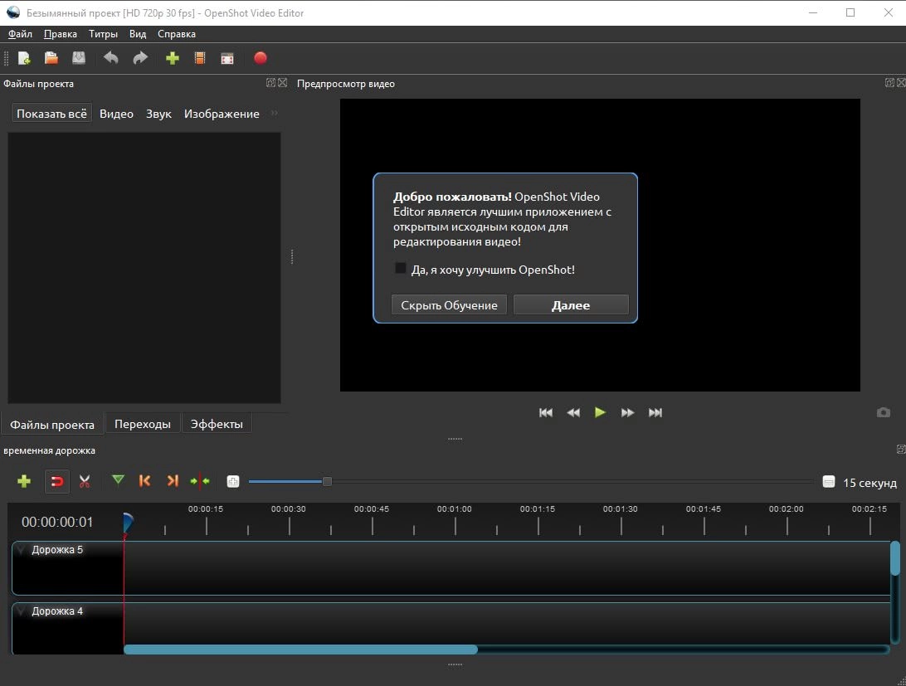The image size is (906, 686).
Task: Open the Титры menu
Action: coord(104,34)
